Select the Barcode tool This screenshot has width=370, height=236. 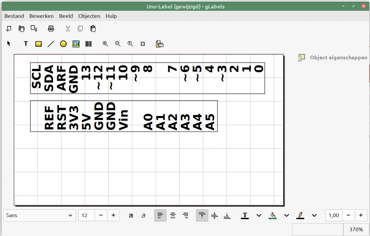pyautogui.click(x=88, y=43)
